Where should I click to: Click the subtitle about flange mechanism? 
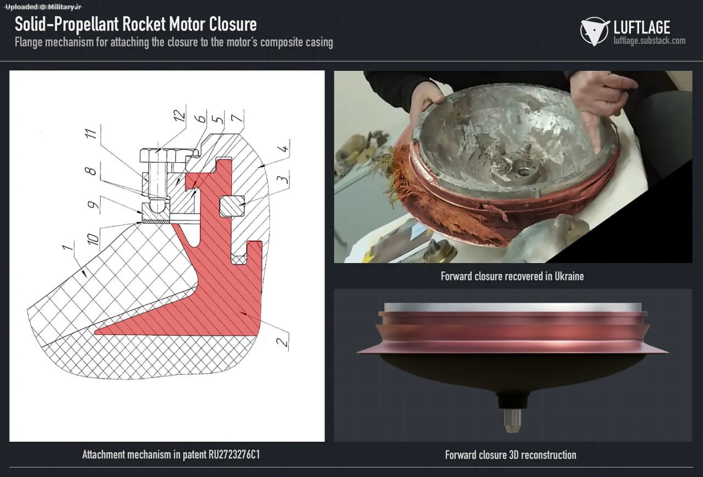coord(174,42)
